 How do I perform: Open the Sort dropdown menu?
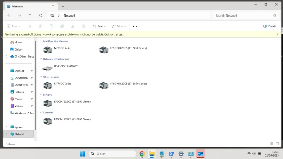[99, 26]
